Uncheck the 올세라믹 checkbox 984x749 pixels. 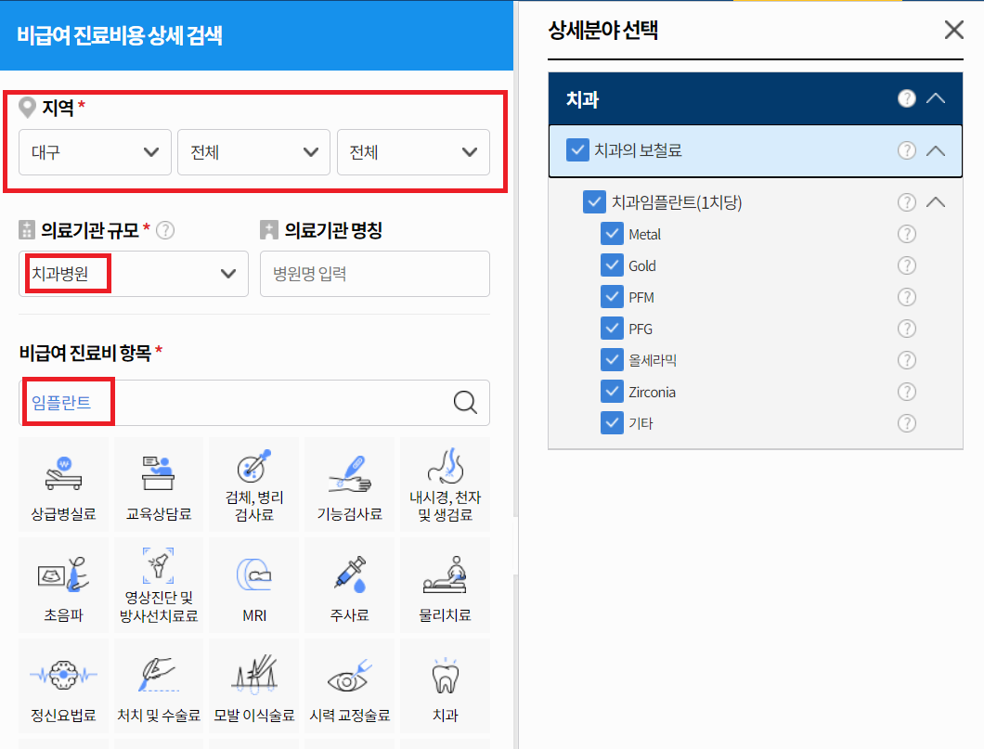[x=612, y=360]
